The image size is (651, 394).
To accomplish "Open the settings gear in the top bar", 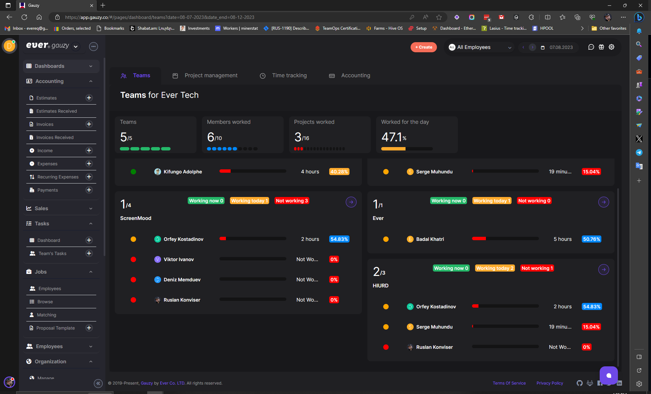I will (x=611, y=47).
